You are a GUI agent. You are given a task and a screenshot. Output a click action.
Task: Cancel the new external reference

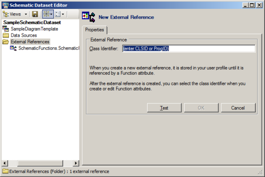click(238, 108)
